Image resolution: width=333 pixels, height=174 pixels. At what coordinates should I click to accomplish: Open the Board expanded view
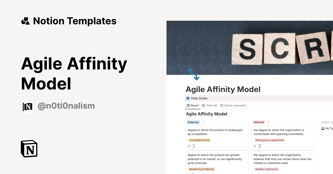(x=235, y=105)
